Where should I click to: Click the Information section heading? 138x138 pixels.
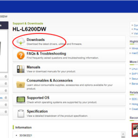coord(23,127)
